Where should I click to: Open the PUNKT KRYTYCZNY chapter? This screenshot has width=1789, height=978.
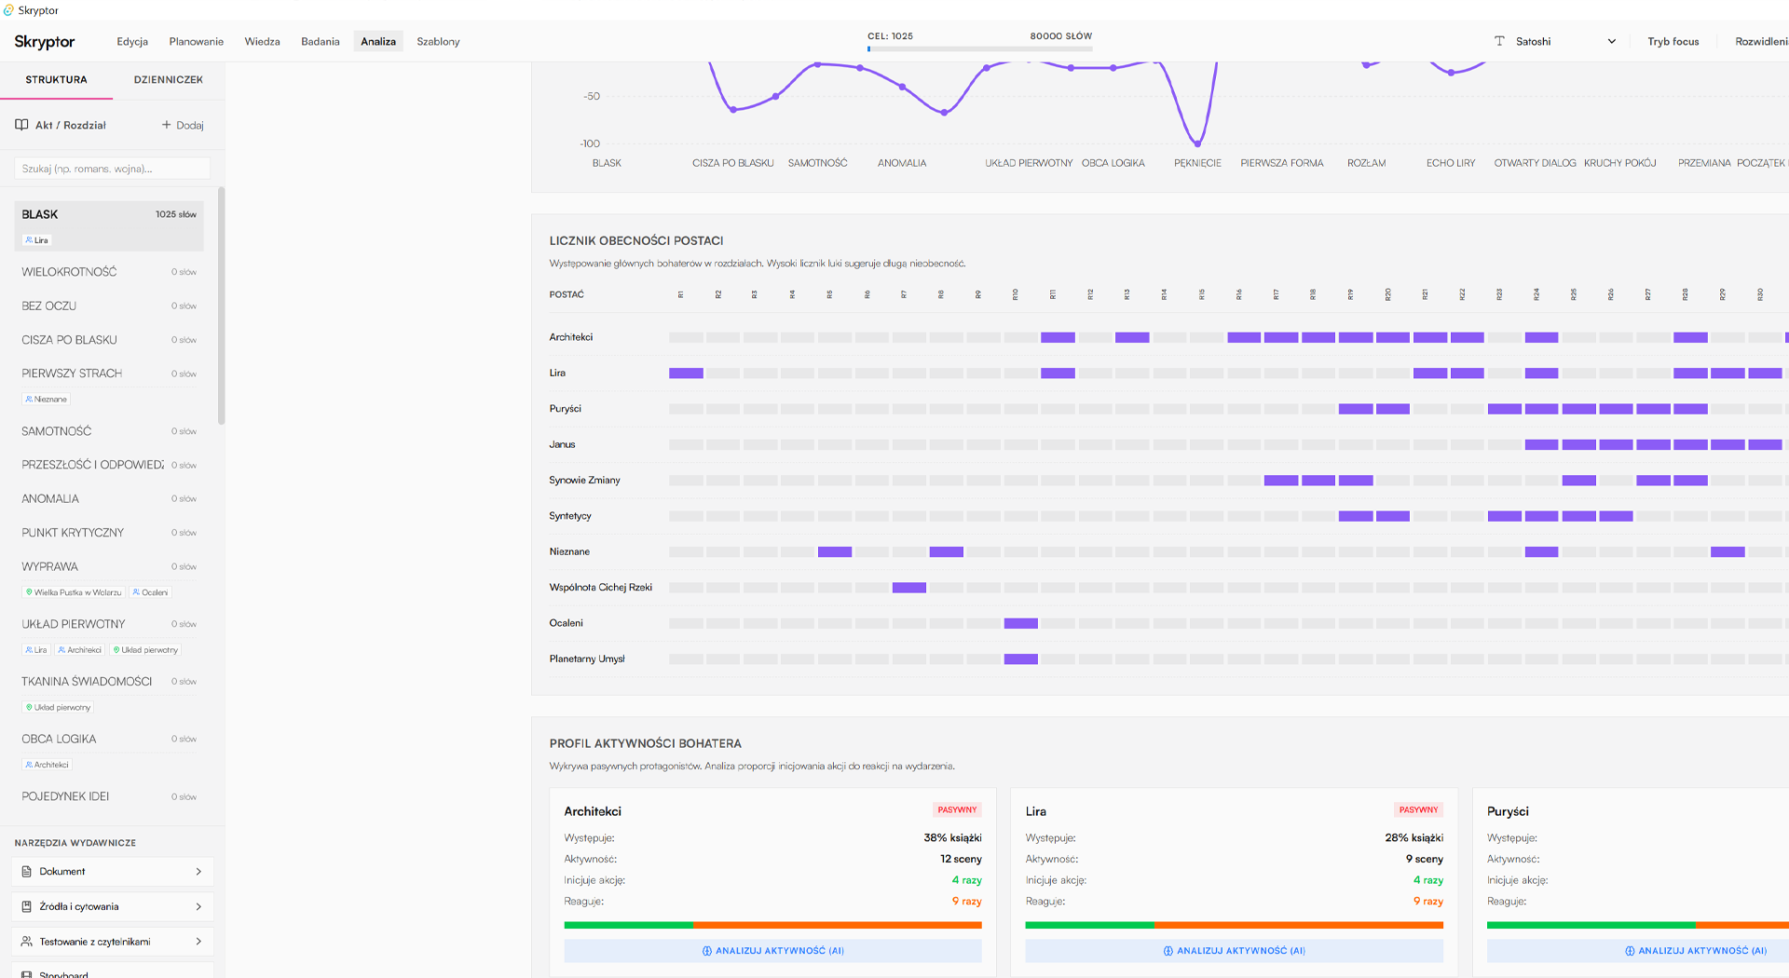(x=109, y=533)
